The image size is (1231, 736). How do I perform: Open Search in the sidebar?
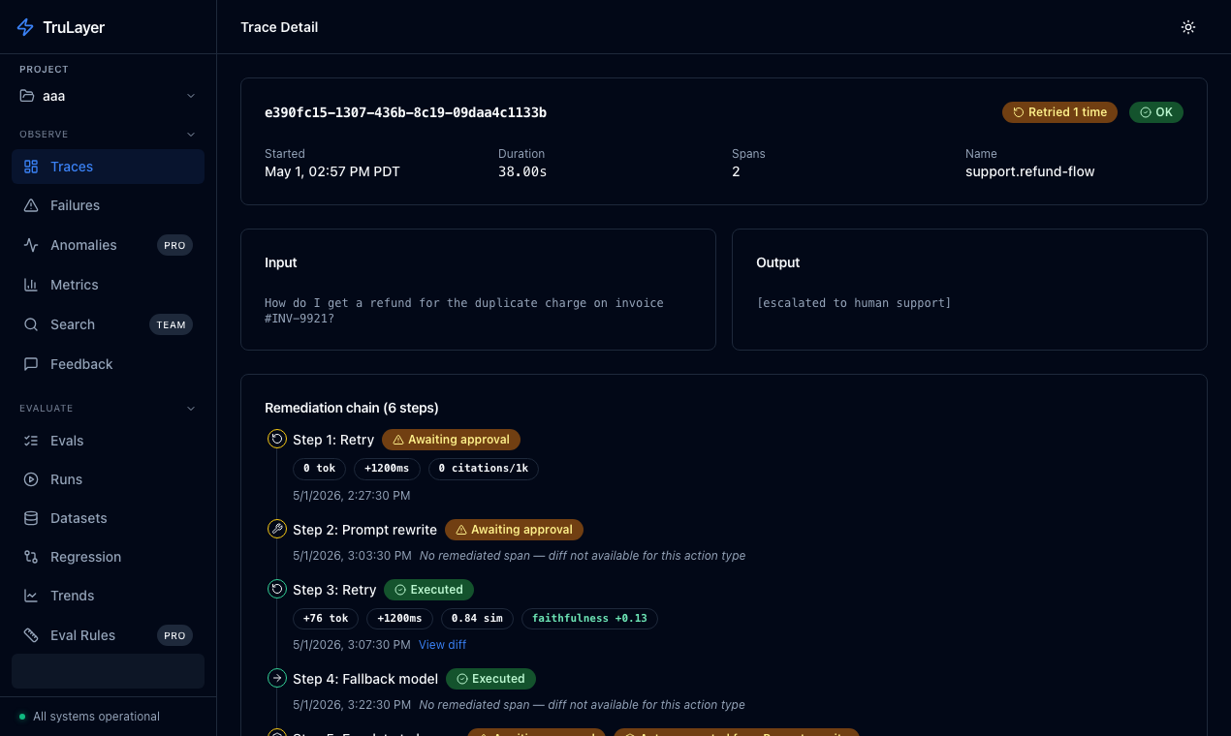pyautogui.click(x=108, y=324)
